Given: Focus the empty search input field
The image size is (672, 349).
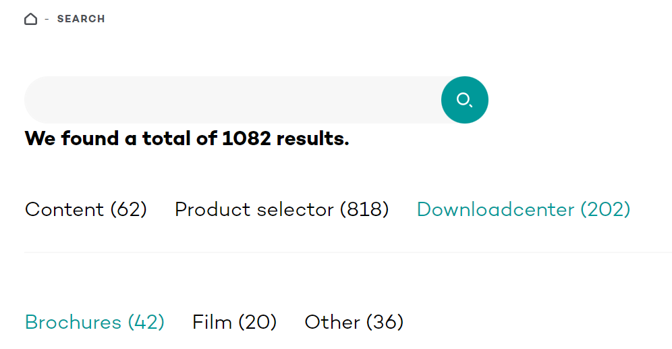Looking at the screenshot, I should click(233, 100).
